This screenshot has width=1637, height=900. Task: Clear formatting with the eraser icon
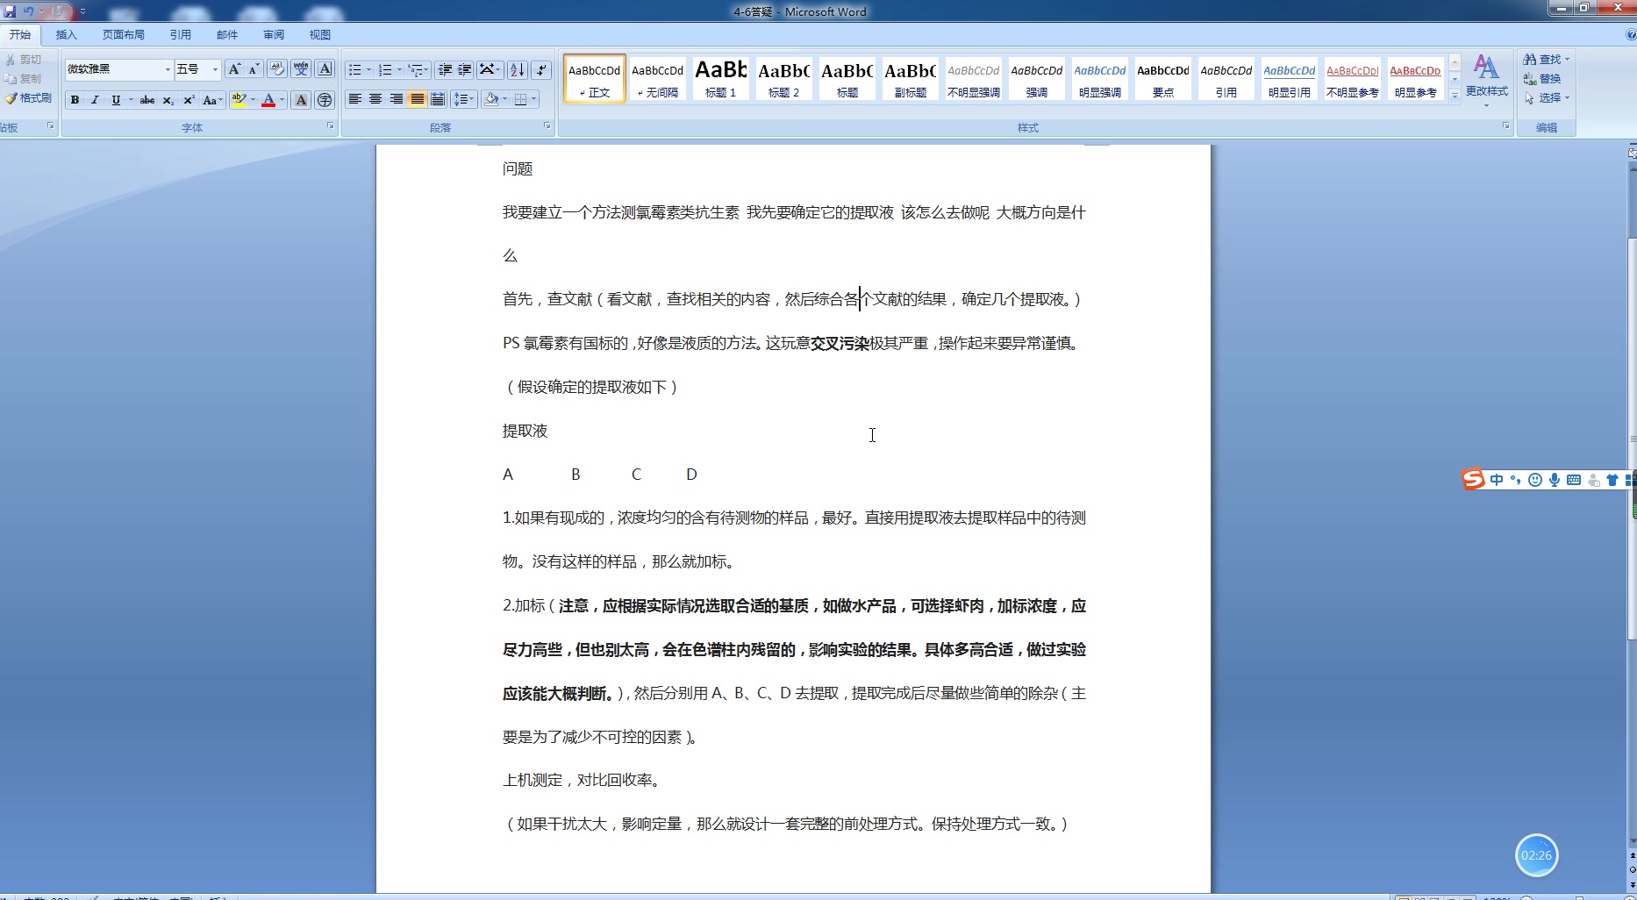pos(276,69)
